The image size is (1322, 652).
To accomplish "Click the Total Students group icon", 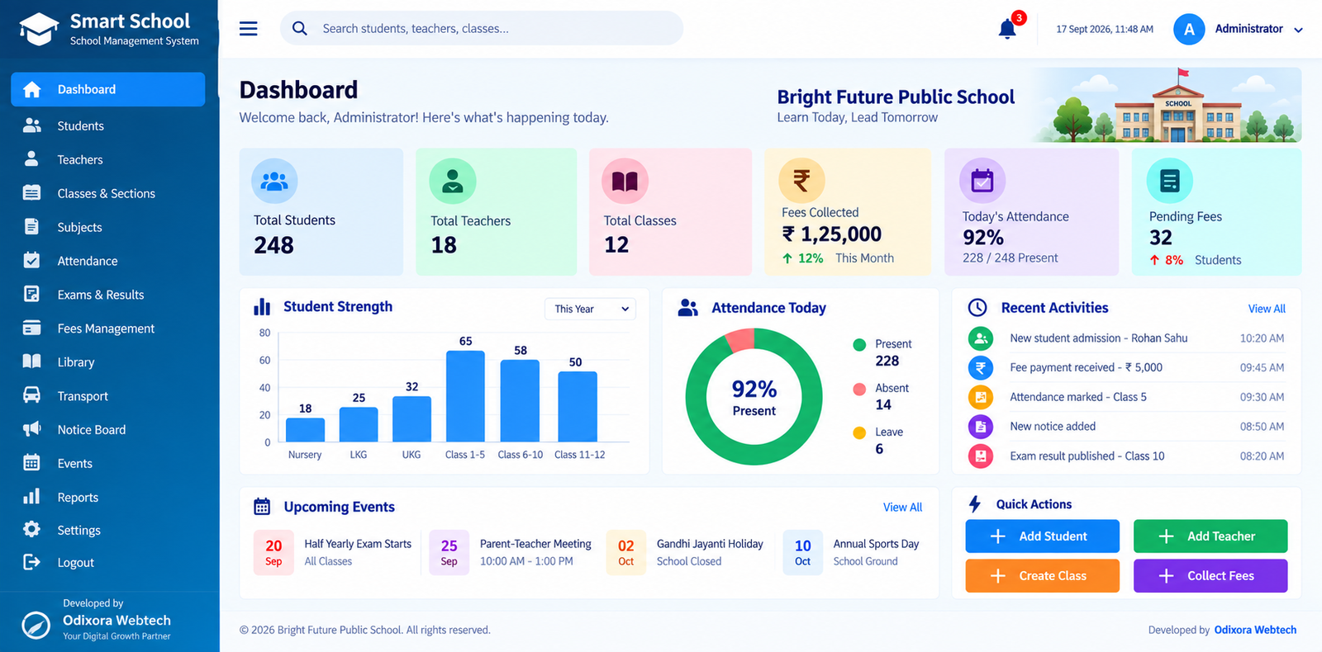I will 274,181.
